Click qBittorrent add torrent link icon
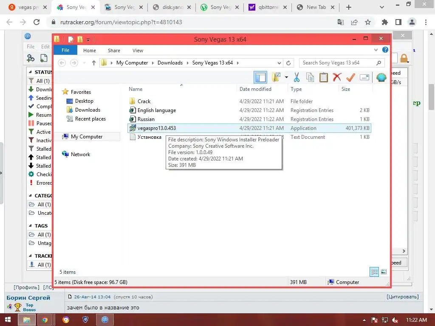The height and width of the screenshot is (326, 435). pos(31,58)
